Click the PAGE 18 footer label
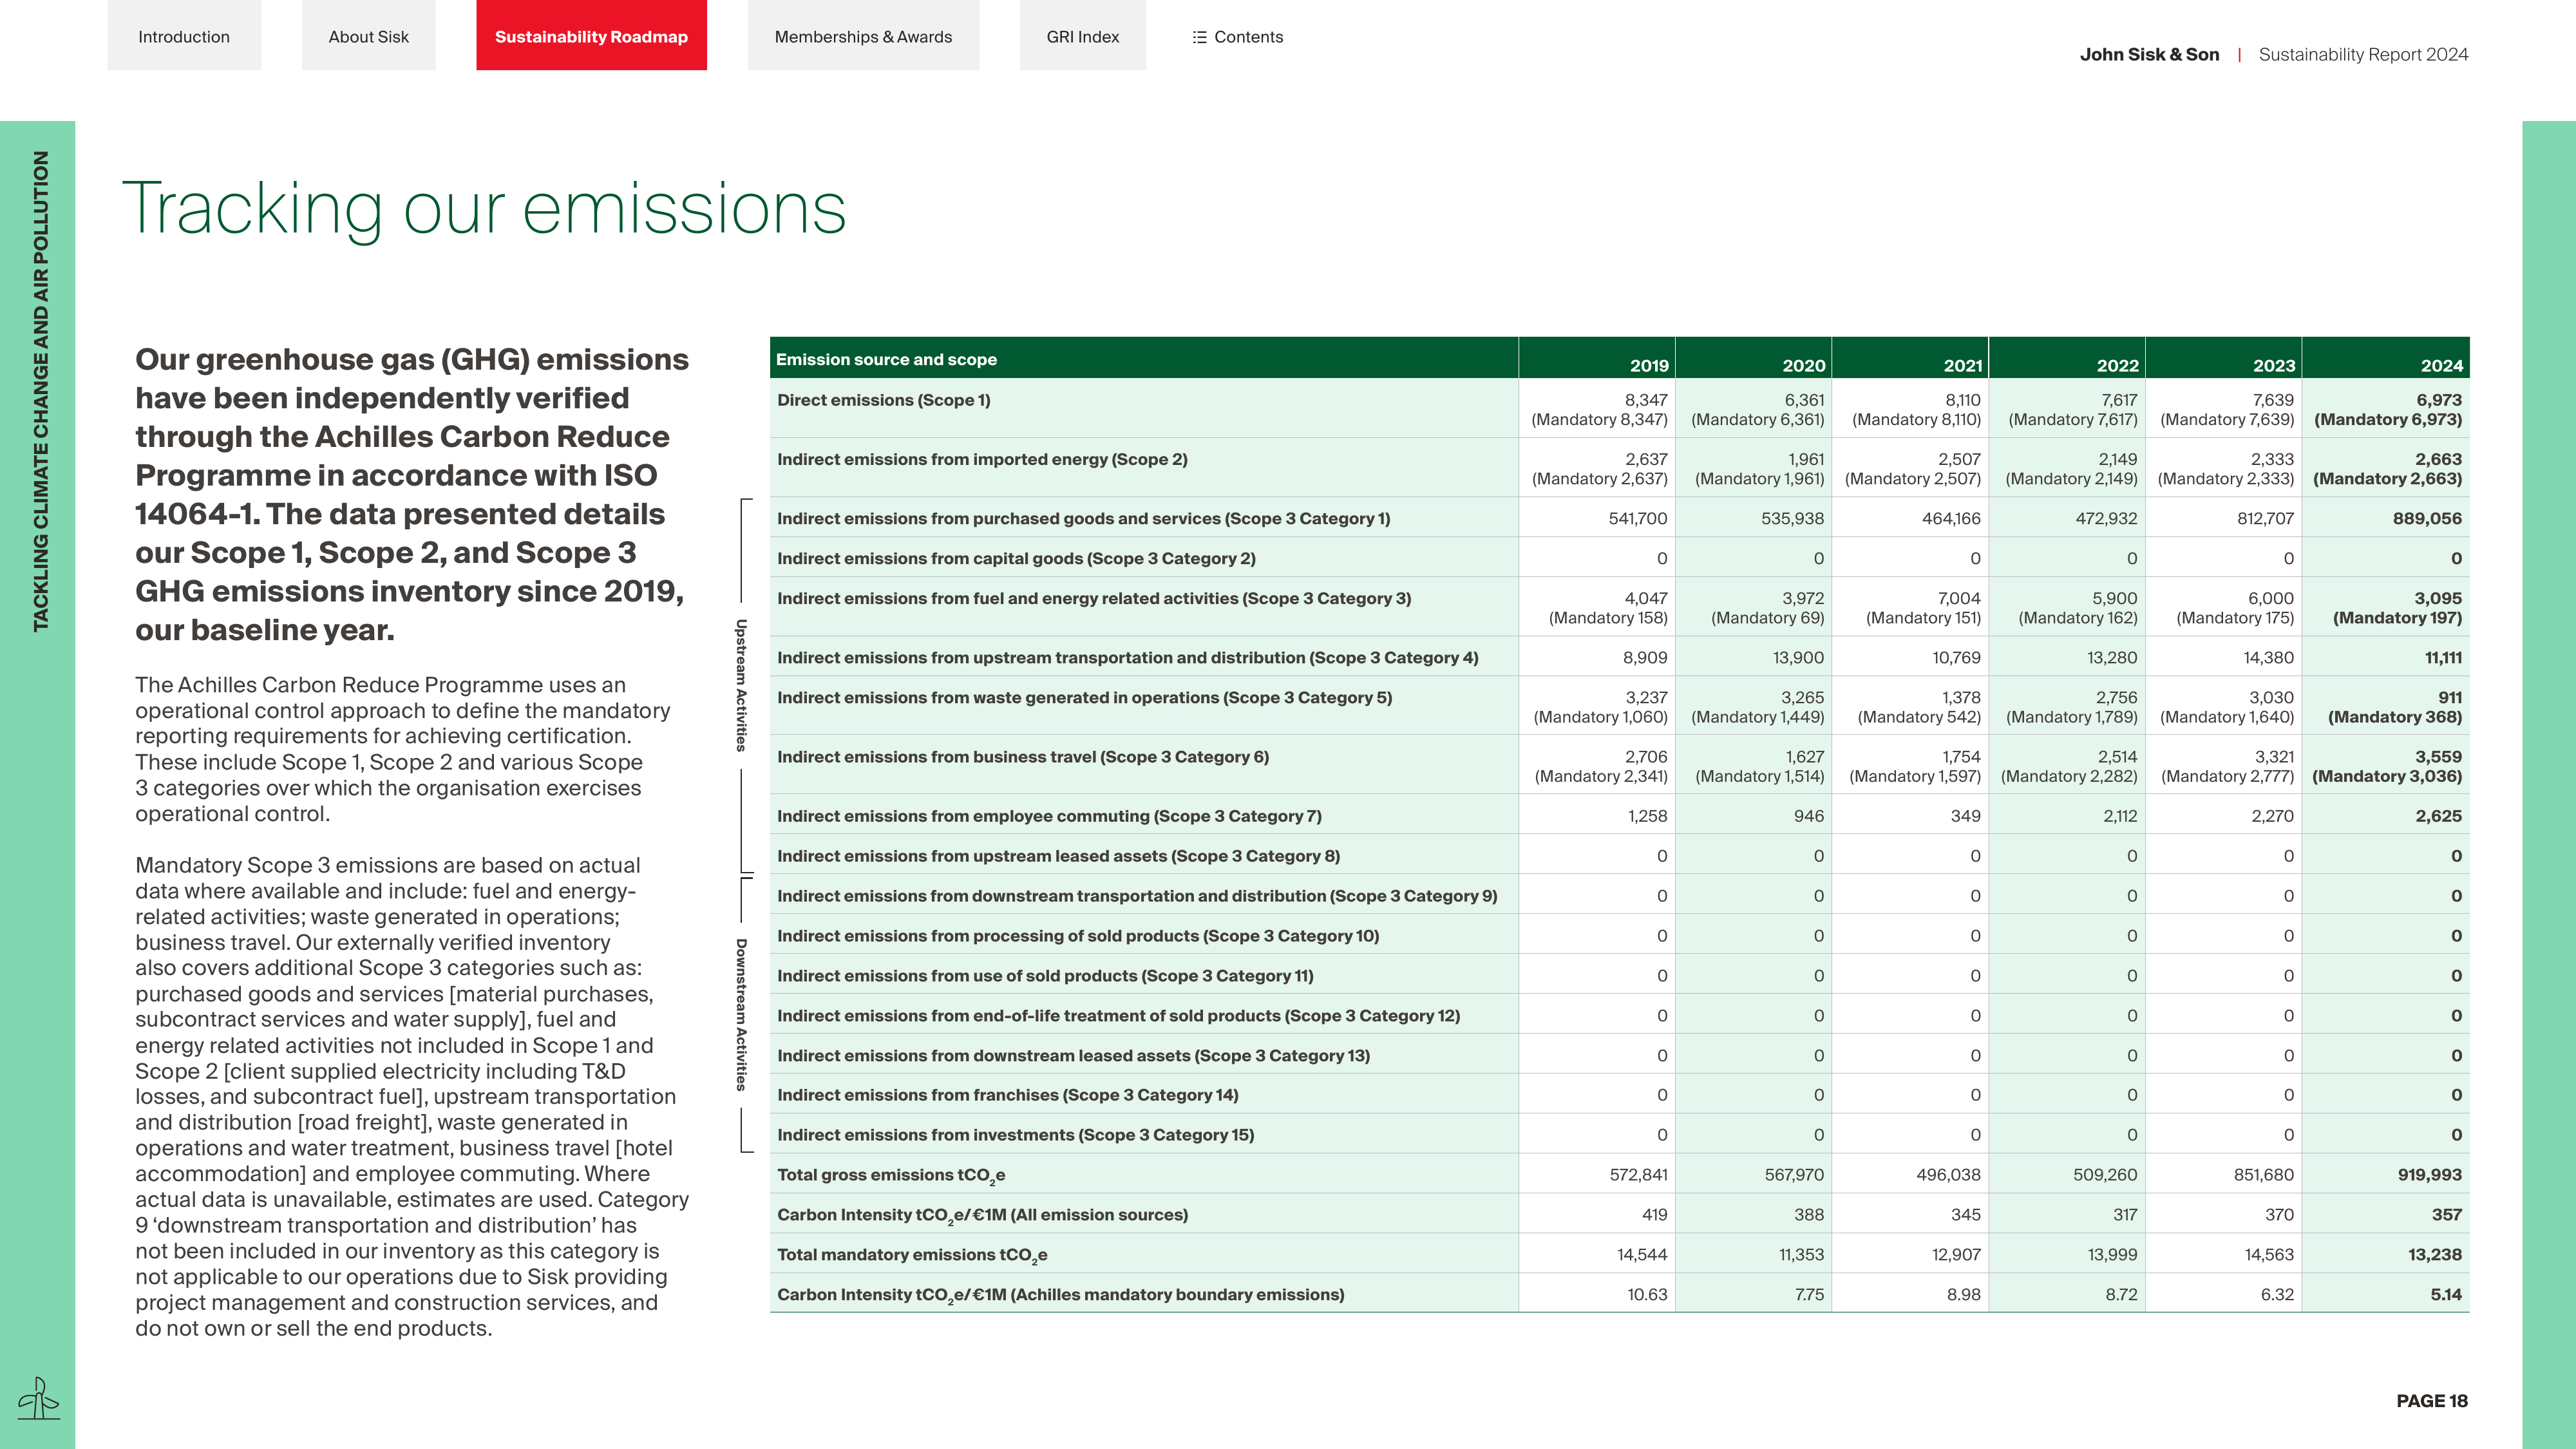2576x1449 pixels. [2432, 1400]
